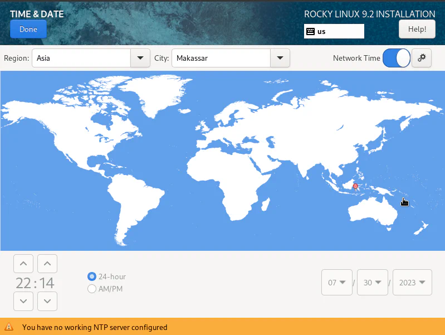445x335 pixels.
Task: Open the month dropdown showing 07
Action: click(x=337, y=283)
